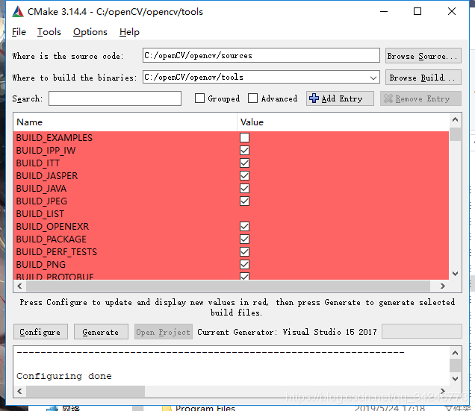
Task: Open the Options menu
Action: coord(90,32)
